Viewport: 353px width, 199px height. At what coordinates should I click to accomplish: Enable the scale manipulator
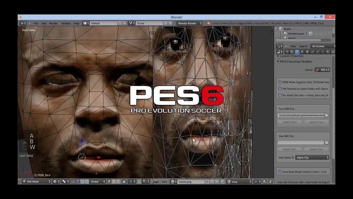87,182
